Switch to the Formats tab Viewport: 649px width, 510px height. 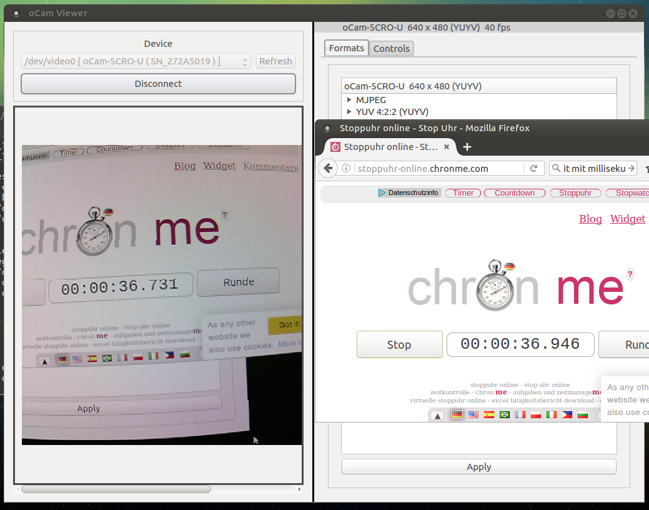(x=347, y=48)
